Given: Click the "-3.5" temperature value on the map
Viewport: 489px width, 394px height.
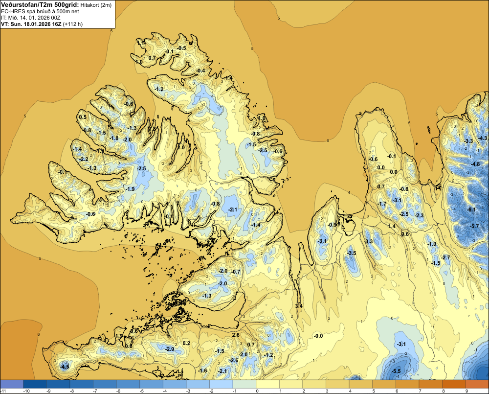Looking at the screenshot, I should (x=352, y=253).
